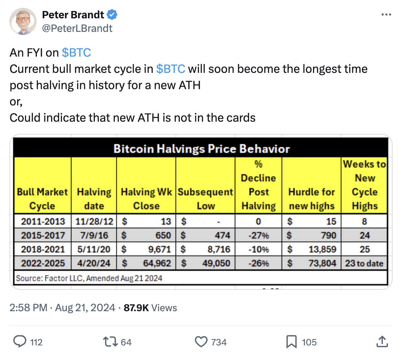Open the Bitcoin Halvings table image
The height and width of the screenshot is (361, 399).
(x=201, y=212)
